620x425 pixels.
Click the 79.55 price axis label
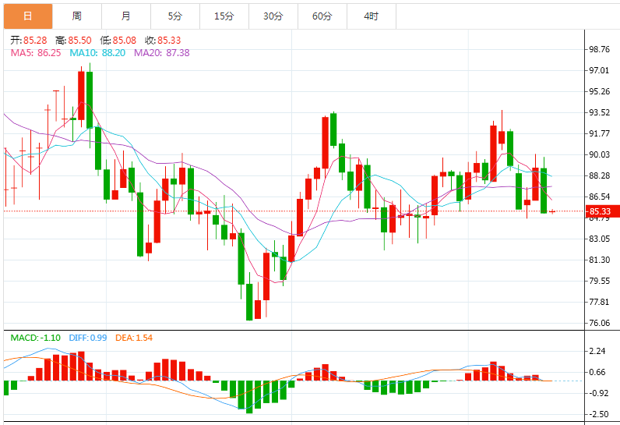[600, 281]
